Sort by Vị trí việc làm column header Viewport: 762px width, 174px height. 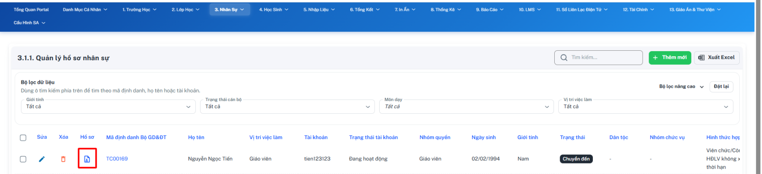pyautogui.click(x=266, y=137)
